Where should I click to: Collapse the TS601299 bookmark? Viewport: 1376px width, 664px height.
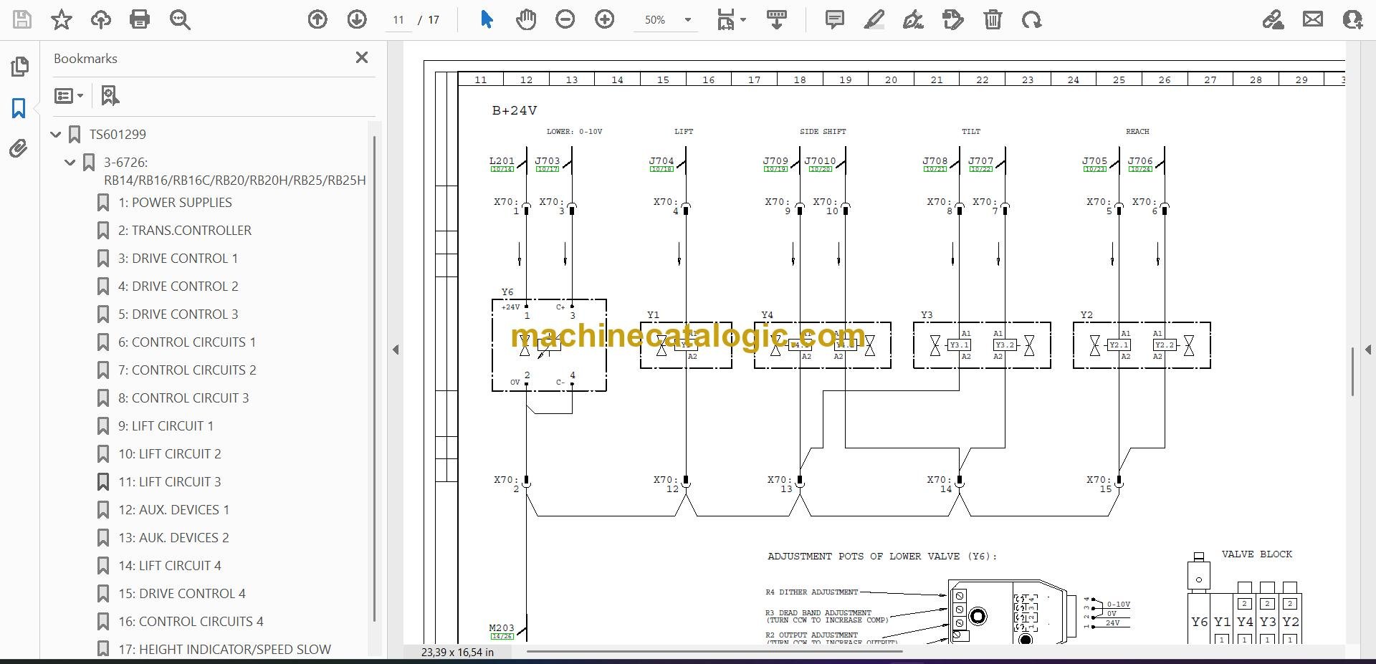(x=56, y=134)
